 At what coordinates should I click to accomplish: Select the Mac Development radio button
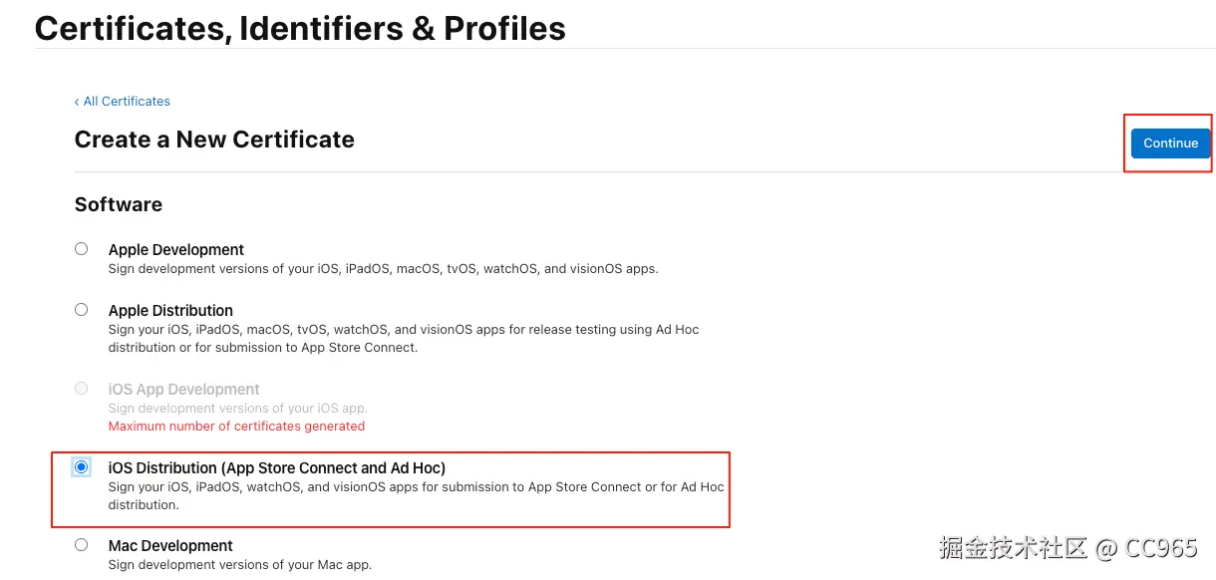82,545
